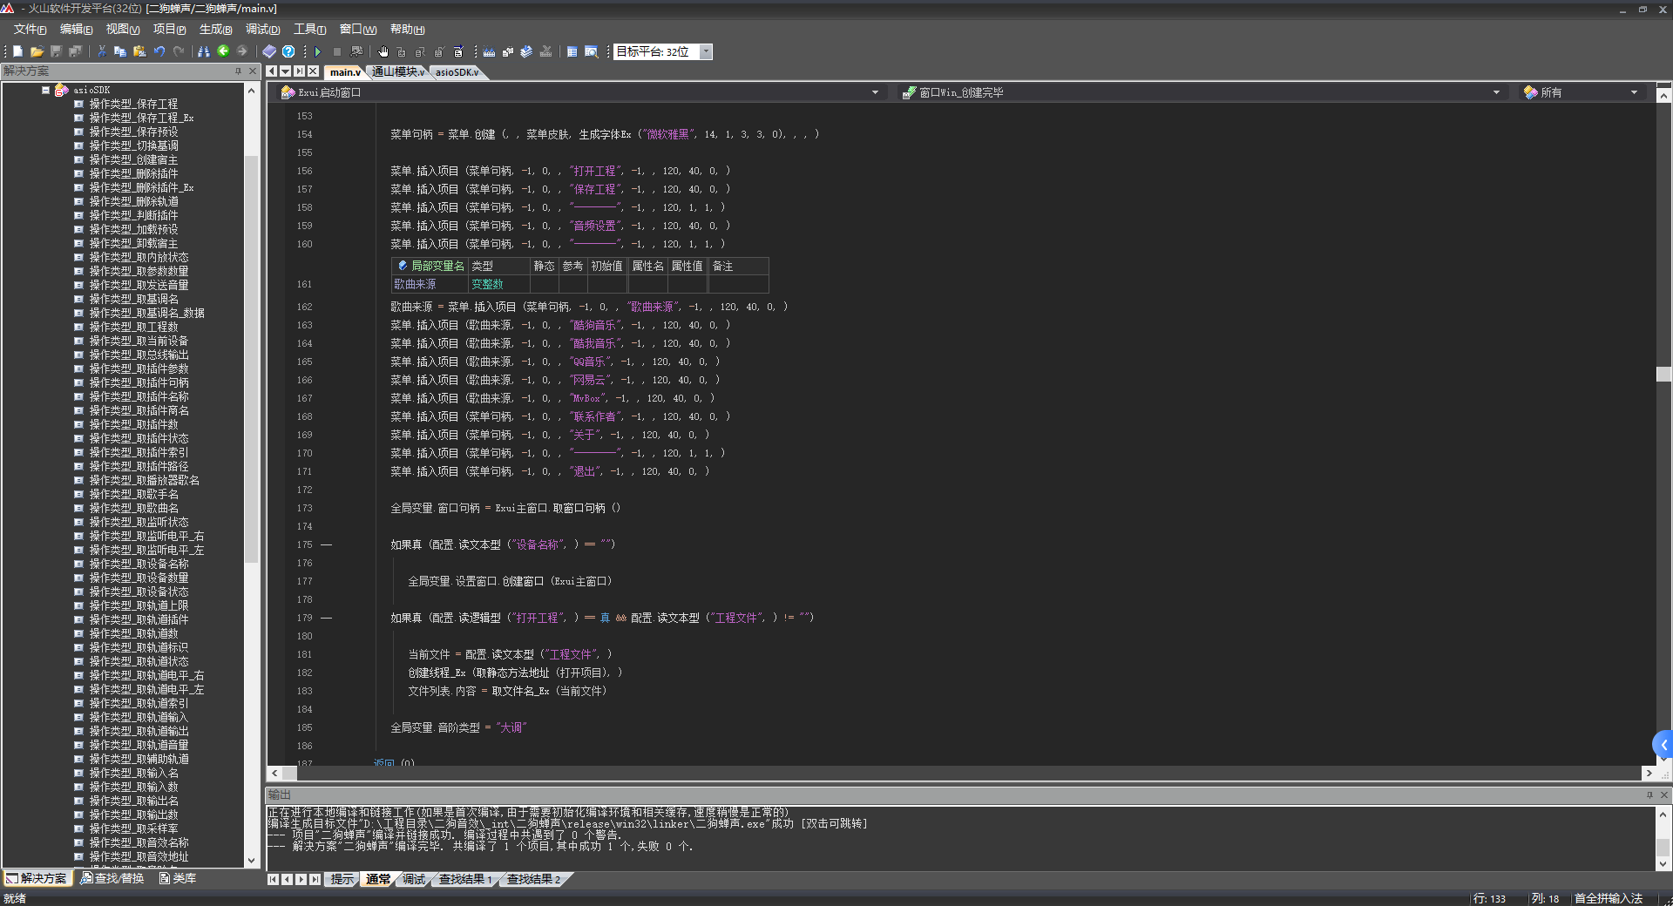Switch to the 调试 output tab
Image resolution: width=1673 pixels, height=906 pixels.
414,879
